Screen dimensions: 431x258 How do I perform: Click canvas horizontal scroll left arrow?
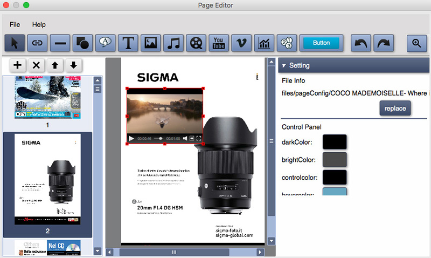(x=109, y=252)
